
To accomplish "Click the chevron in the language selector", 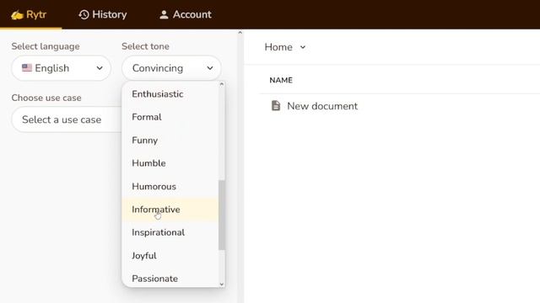I will click(100, 68).
